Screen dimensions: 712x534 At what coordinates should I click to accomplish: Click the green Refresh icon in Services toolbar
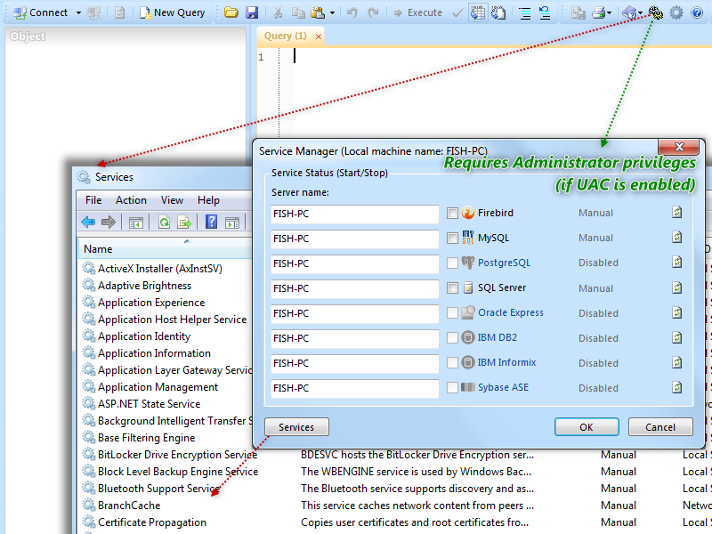(x=164, y=222)
